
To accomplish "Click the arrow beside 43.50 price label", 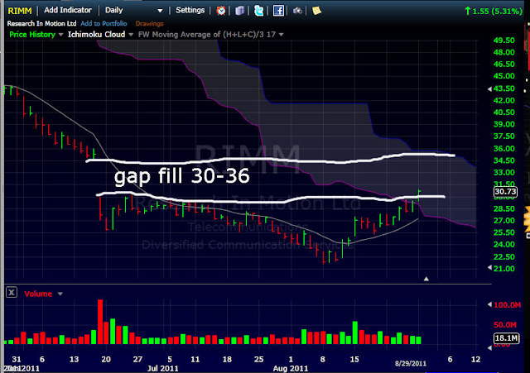I will 489,89.
